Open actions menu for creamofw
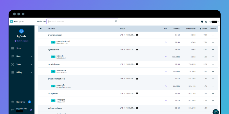Screen dimensions: 229x114 (x=213, y=86)
